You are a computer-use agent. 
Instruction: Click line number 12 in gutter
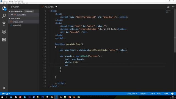[45, 44]
